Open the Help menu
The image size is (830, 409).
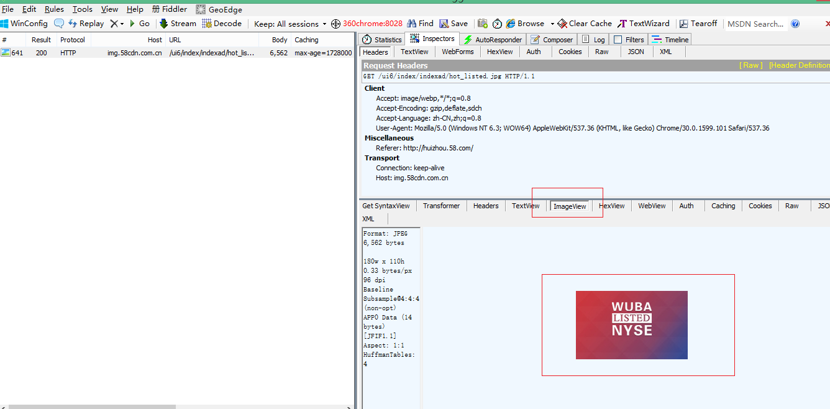point(135,9)
